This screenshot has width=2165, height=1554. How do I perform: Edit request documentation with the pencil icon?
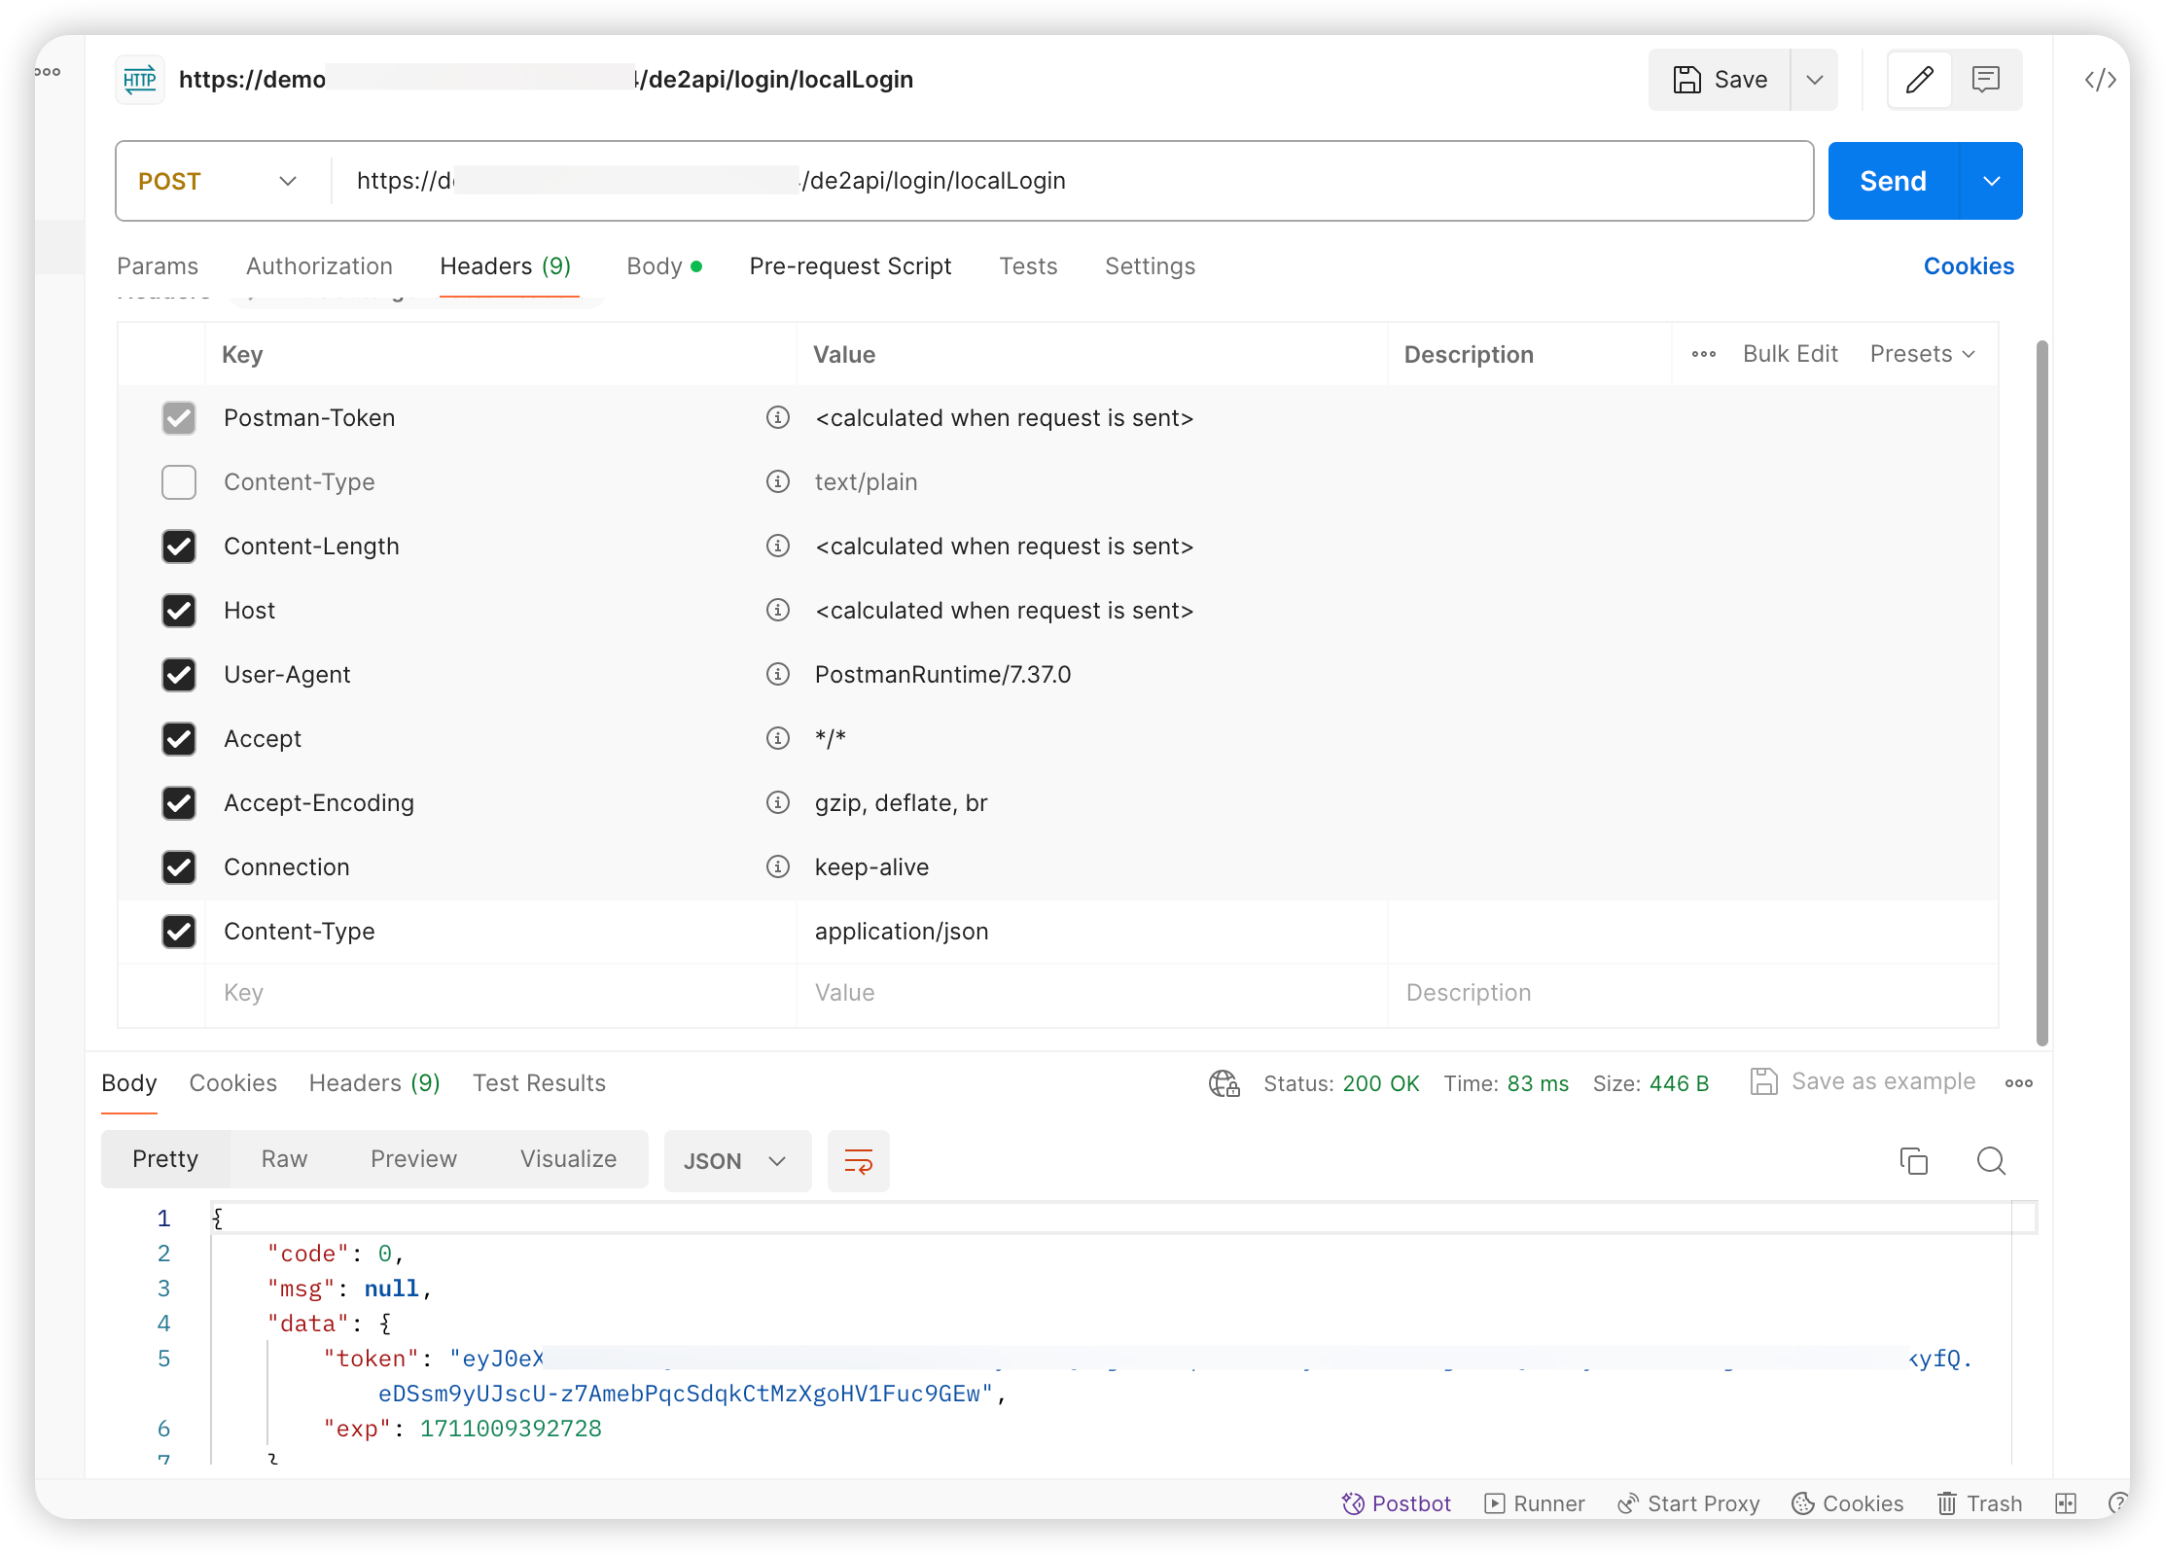point(1920,80)
